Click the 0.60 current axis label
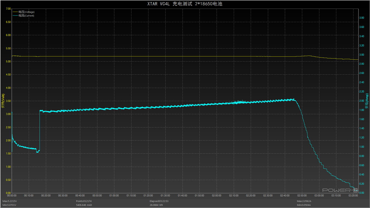The image size is (370, 208). (x=362, y=165)
